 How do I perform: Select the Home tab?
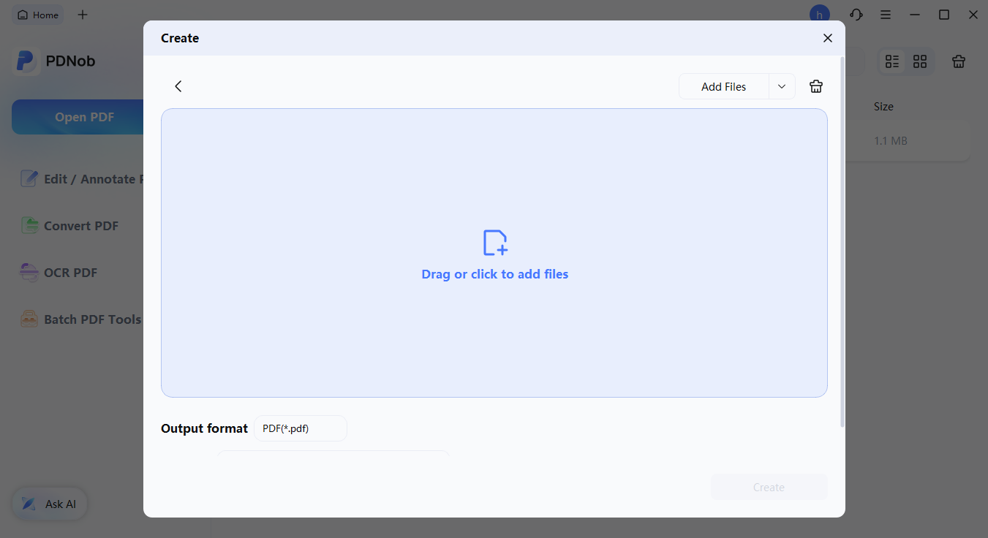[37, 14]
